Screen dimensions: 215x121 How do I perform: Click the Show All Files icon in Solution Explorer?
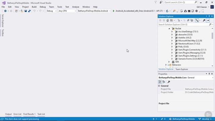192,21
